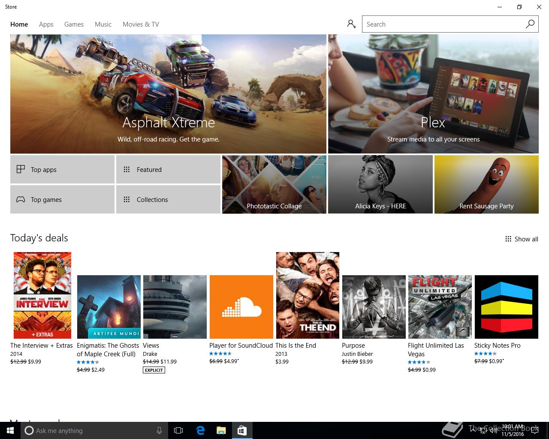Click the "Sticky Notes Pro" title text
The height and width of the screenshot is (439, 549).
pyautogui.click(x=497, y=346)
